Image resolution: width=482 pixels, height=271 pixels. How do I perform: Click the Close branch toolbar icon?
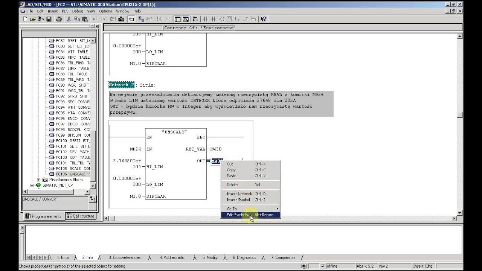246,19
